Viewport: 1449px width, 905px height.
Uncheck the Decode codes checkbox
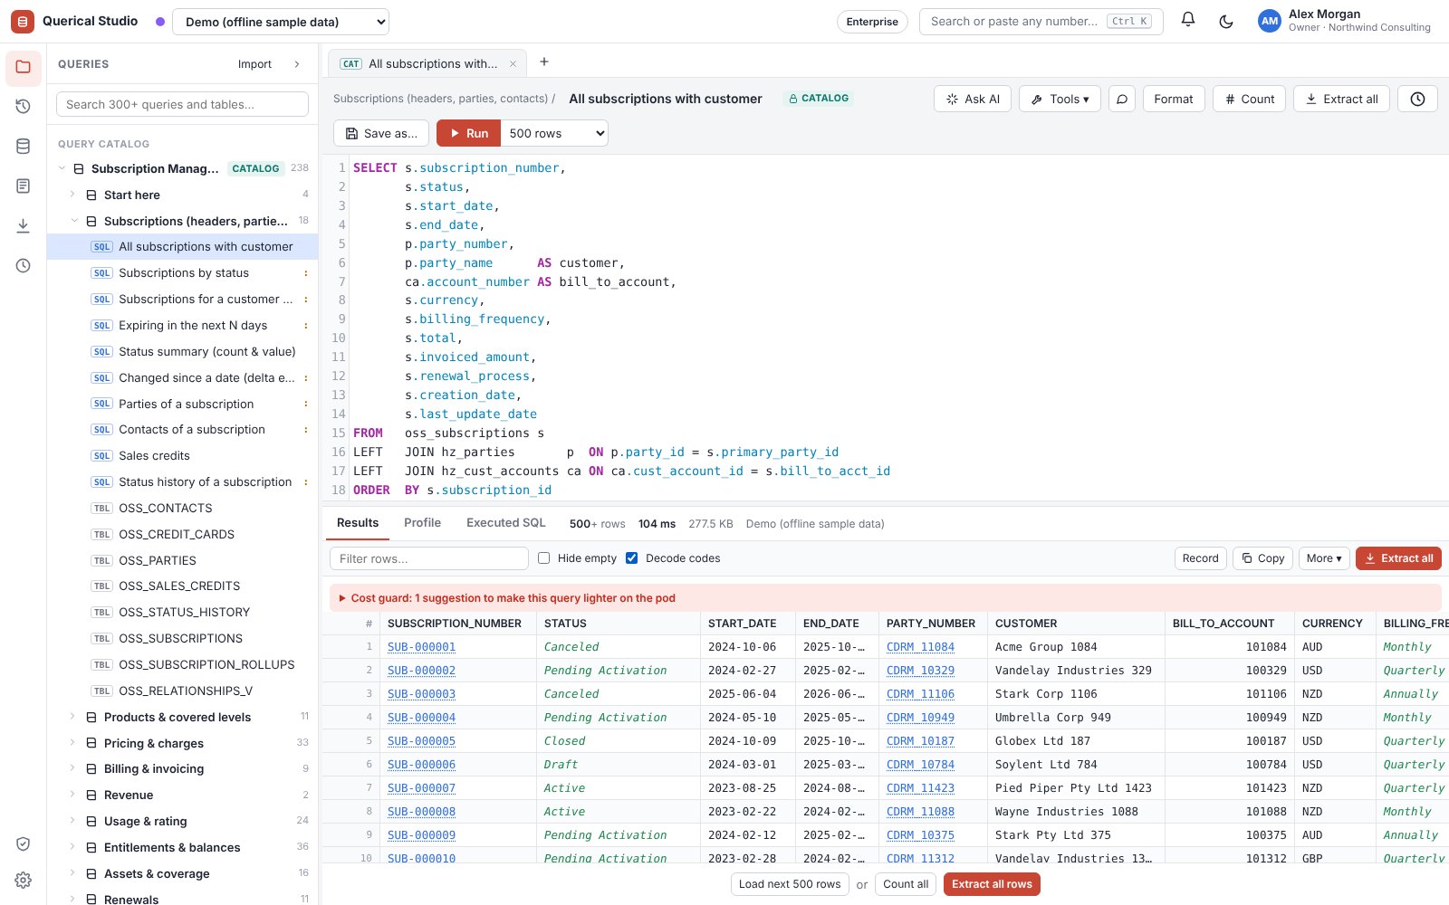point(631,558)
